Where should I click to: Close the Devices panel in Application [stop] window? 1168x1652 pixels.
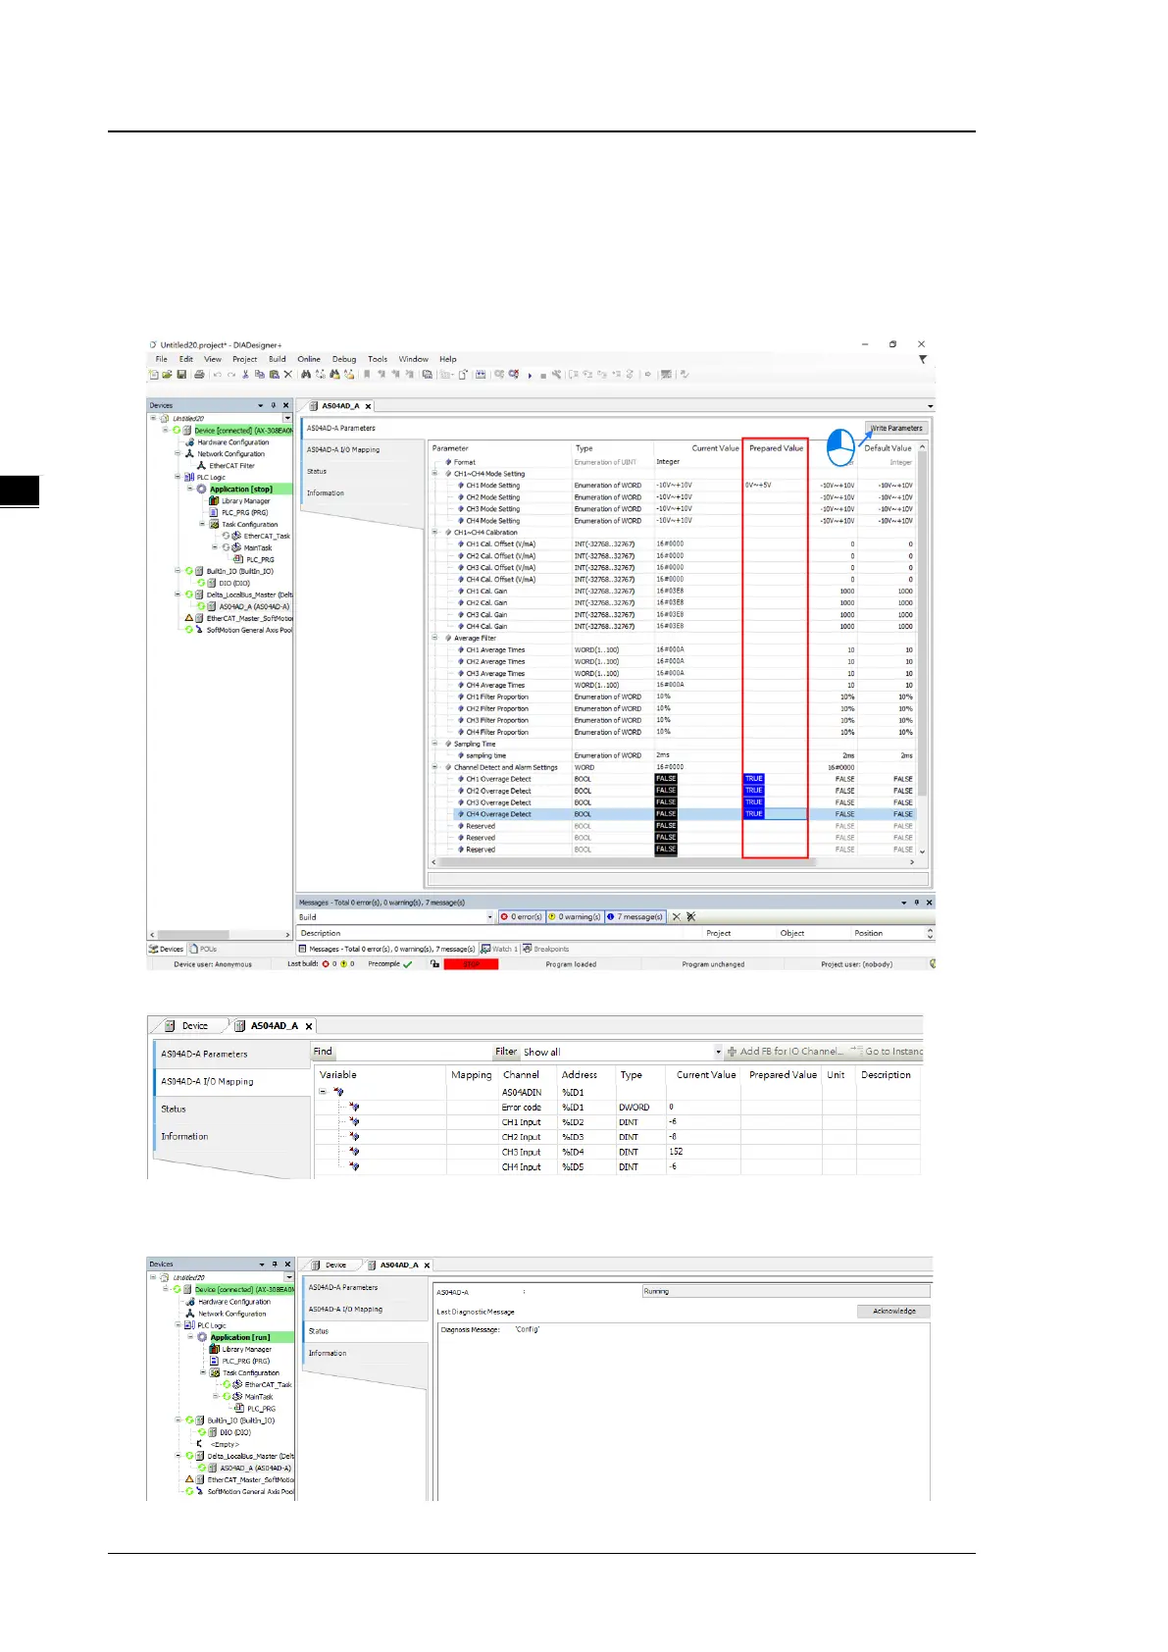tap(286, 405)
